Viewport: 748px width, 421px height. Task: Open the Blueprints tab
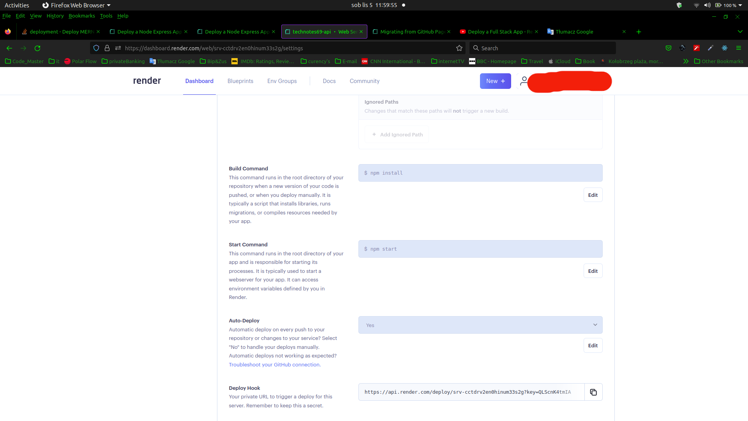[x=240, y=81]
